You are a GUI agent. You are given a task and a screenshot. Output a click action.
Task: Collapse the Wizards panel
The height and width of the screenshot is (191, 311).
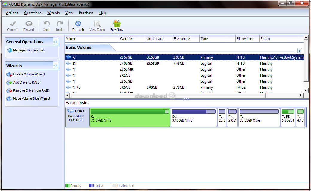(56, 65)
